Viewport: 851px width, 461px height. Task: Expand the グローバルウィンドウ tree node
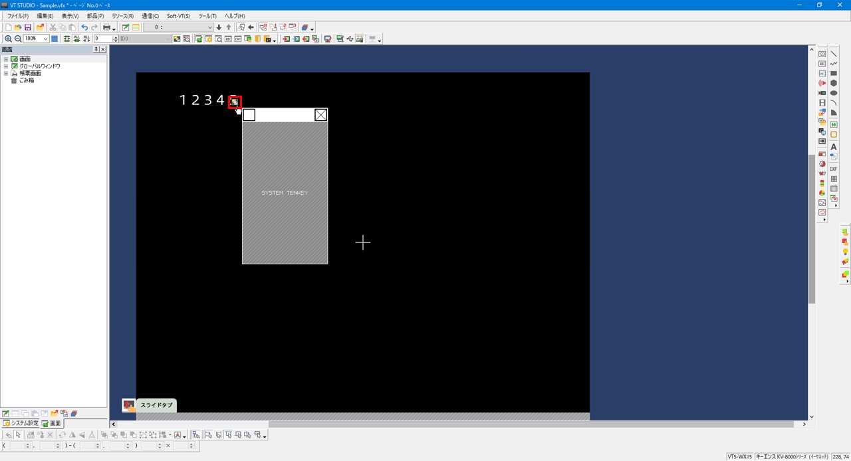[6, 66]
